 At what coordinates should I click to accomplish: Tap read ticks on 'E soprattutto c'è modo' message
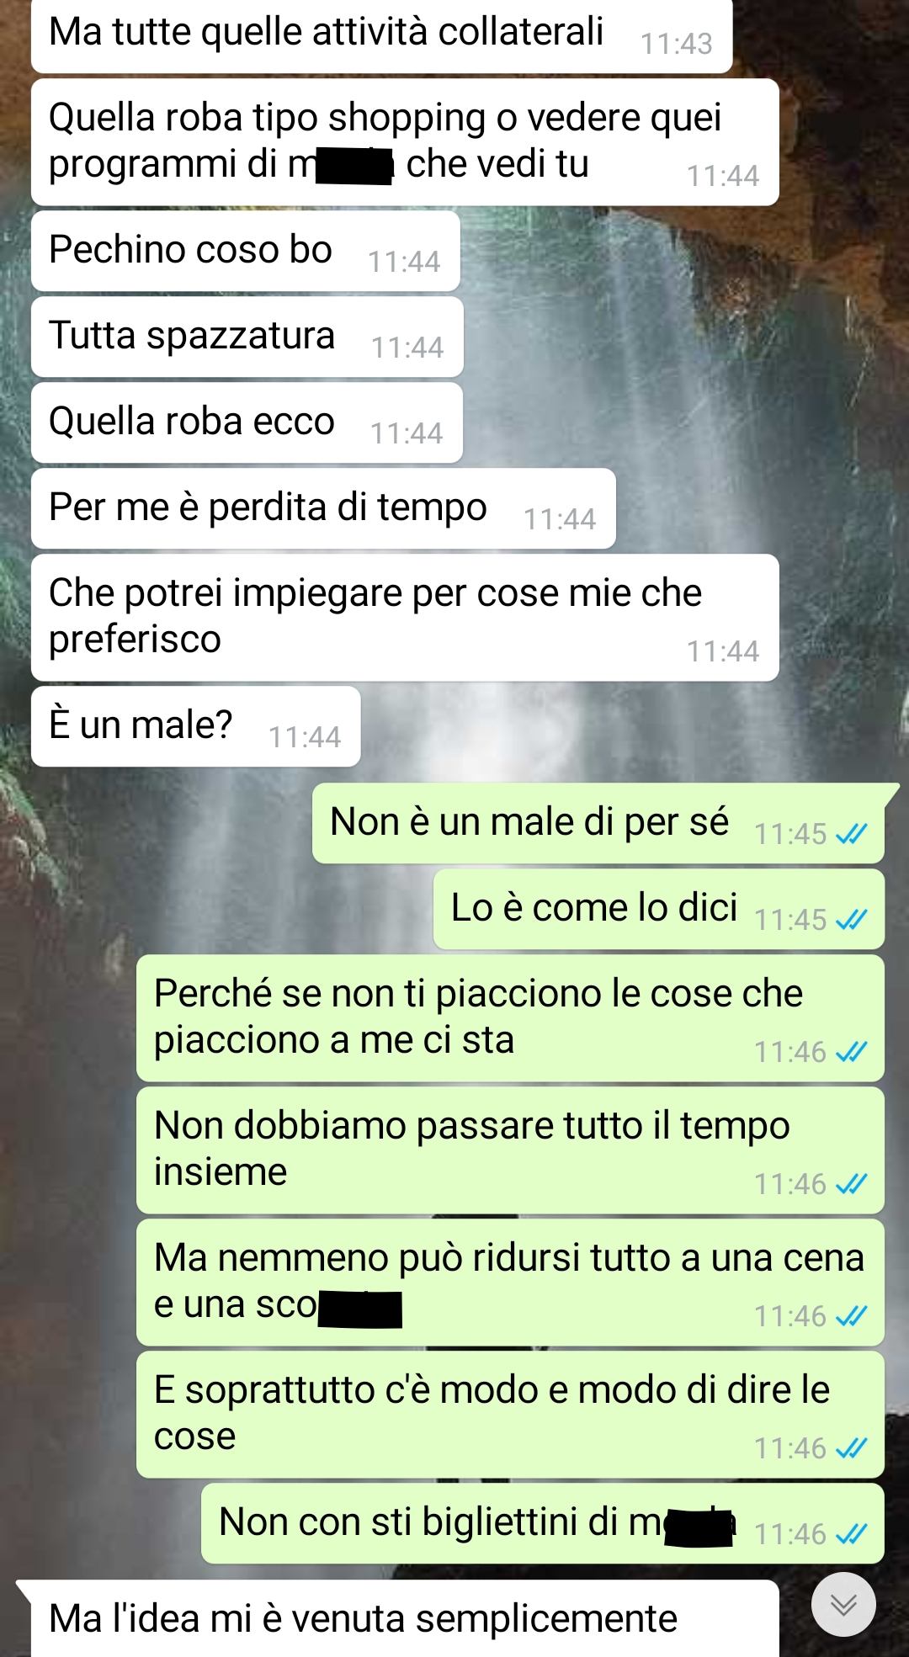pos(852,1447)
